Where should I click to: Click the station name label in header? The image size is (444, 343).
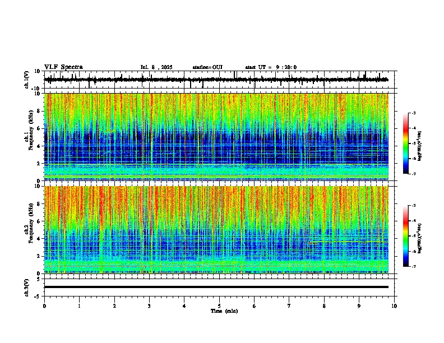coord(207,67)
